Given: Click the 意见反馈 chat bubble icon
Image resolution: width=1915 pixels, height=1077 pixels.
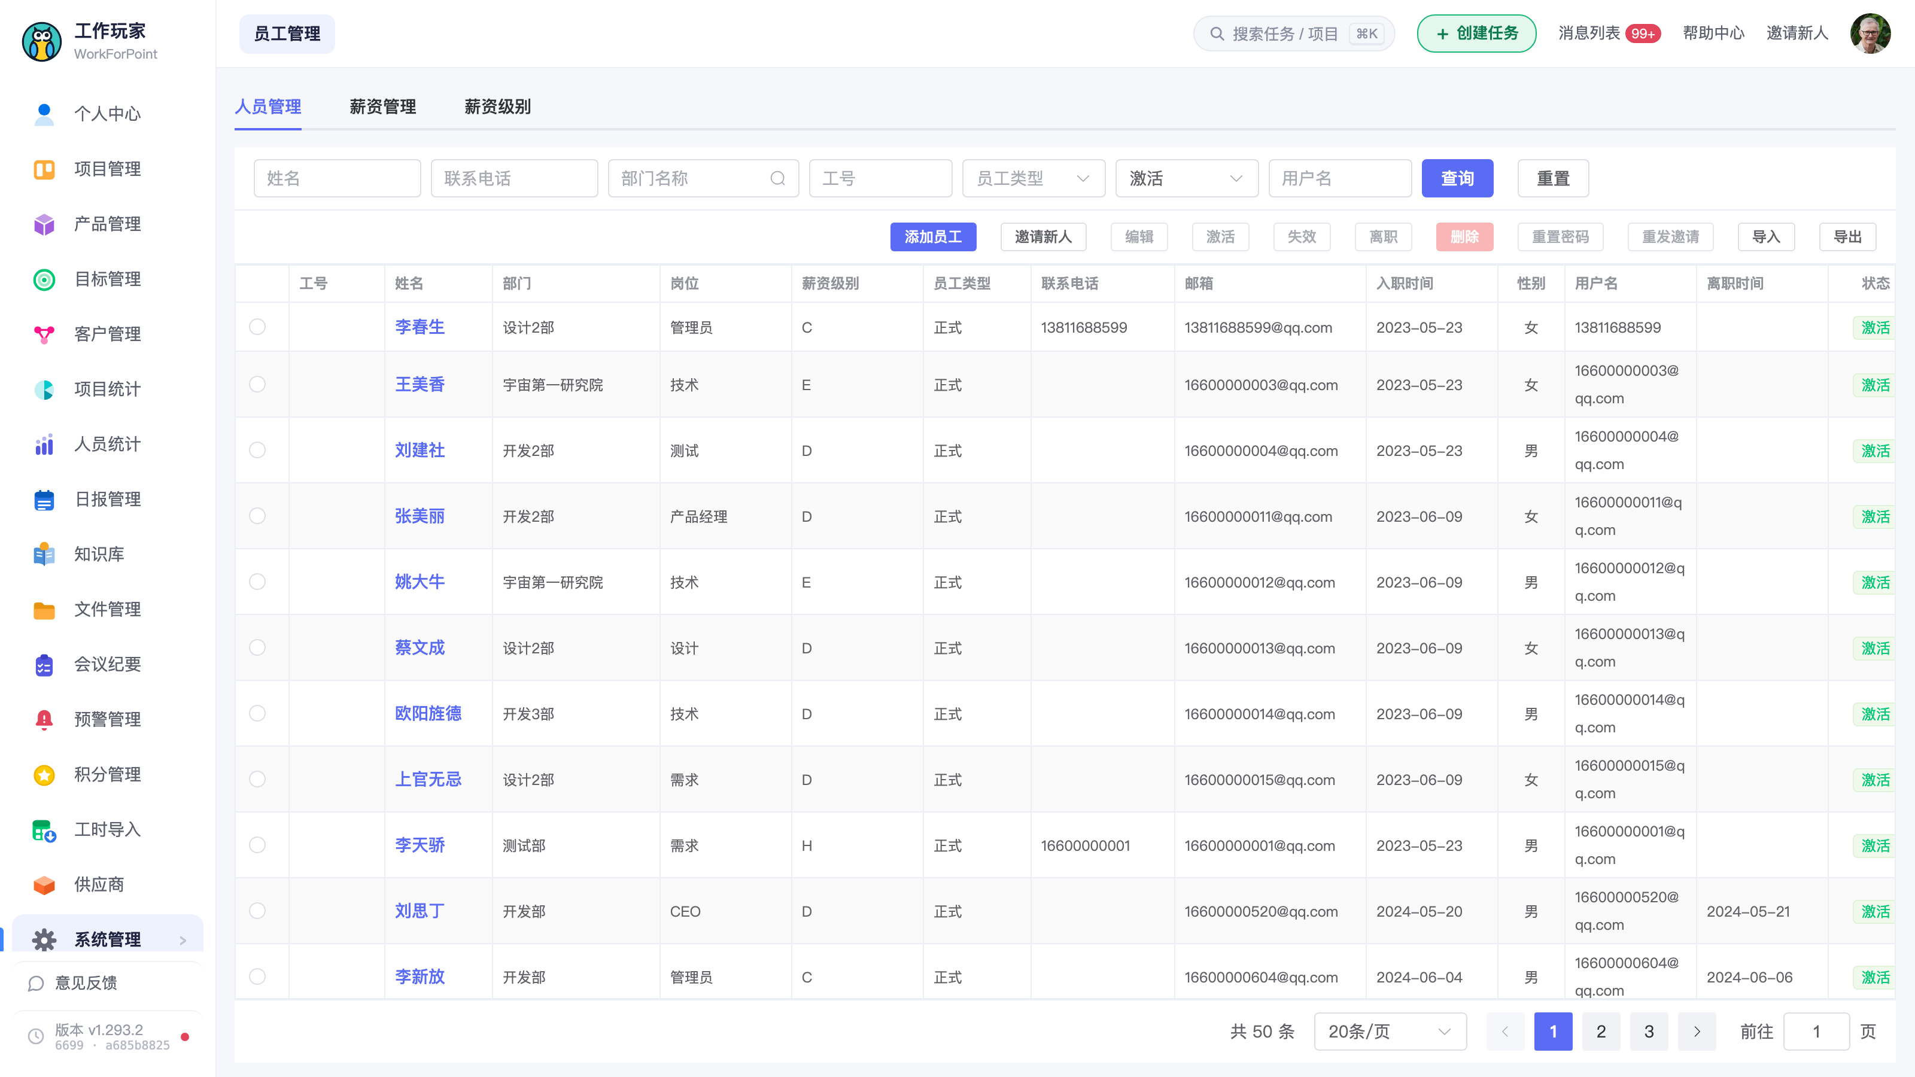Looking at the screenshot, I should [x=35, y=982].
